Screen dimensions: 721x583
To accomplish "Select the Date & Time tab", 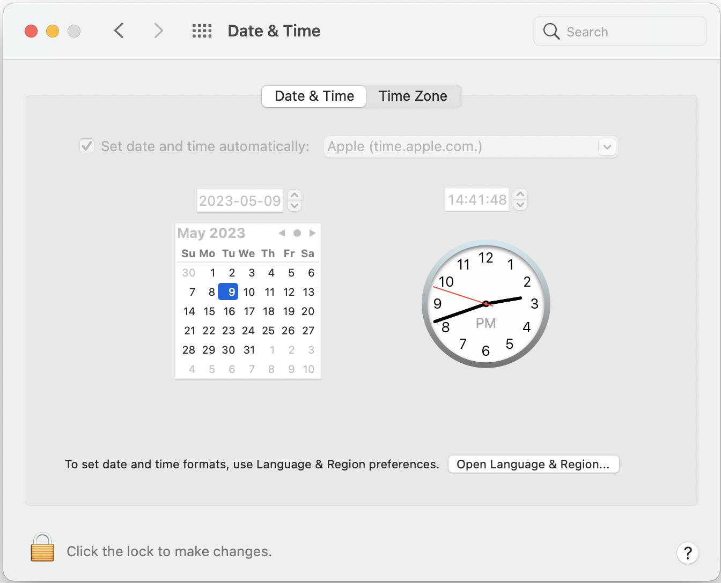I will (314, 96).
